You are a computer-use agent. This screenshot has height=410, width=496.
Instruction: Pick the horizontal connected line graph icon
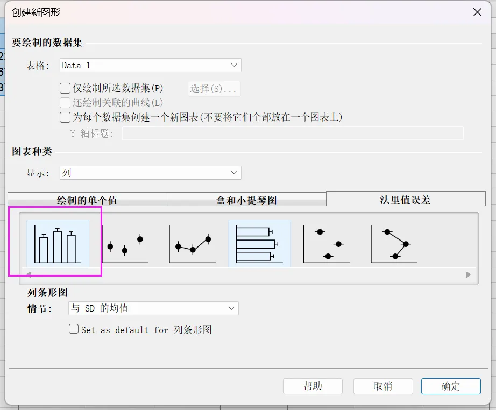[x=394, y=244]
